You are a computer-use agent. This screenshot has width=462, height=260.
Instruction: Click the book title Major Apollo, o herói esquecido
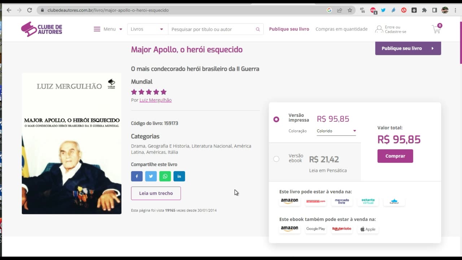pyautogui.click(x=187, y=49)
